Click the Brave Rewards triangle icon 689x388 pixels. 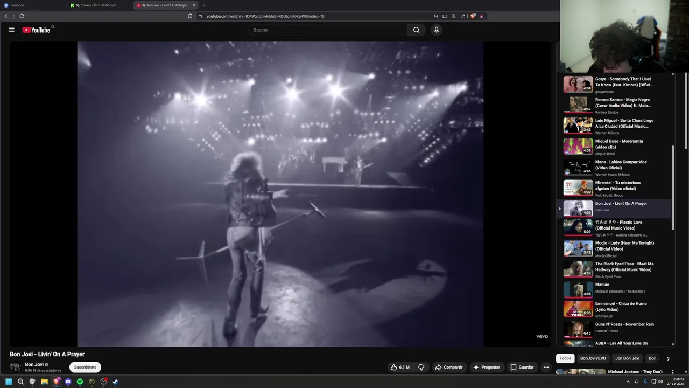coord(482,16)
